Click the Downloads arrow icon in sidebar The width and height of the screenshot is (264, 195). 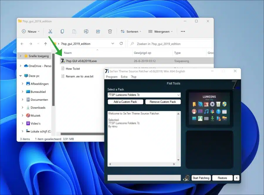[28, 107]
